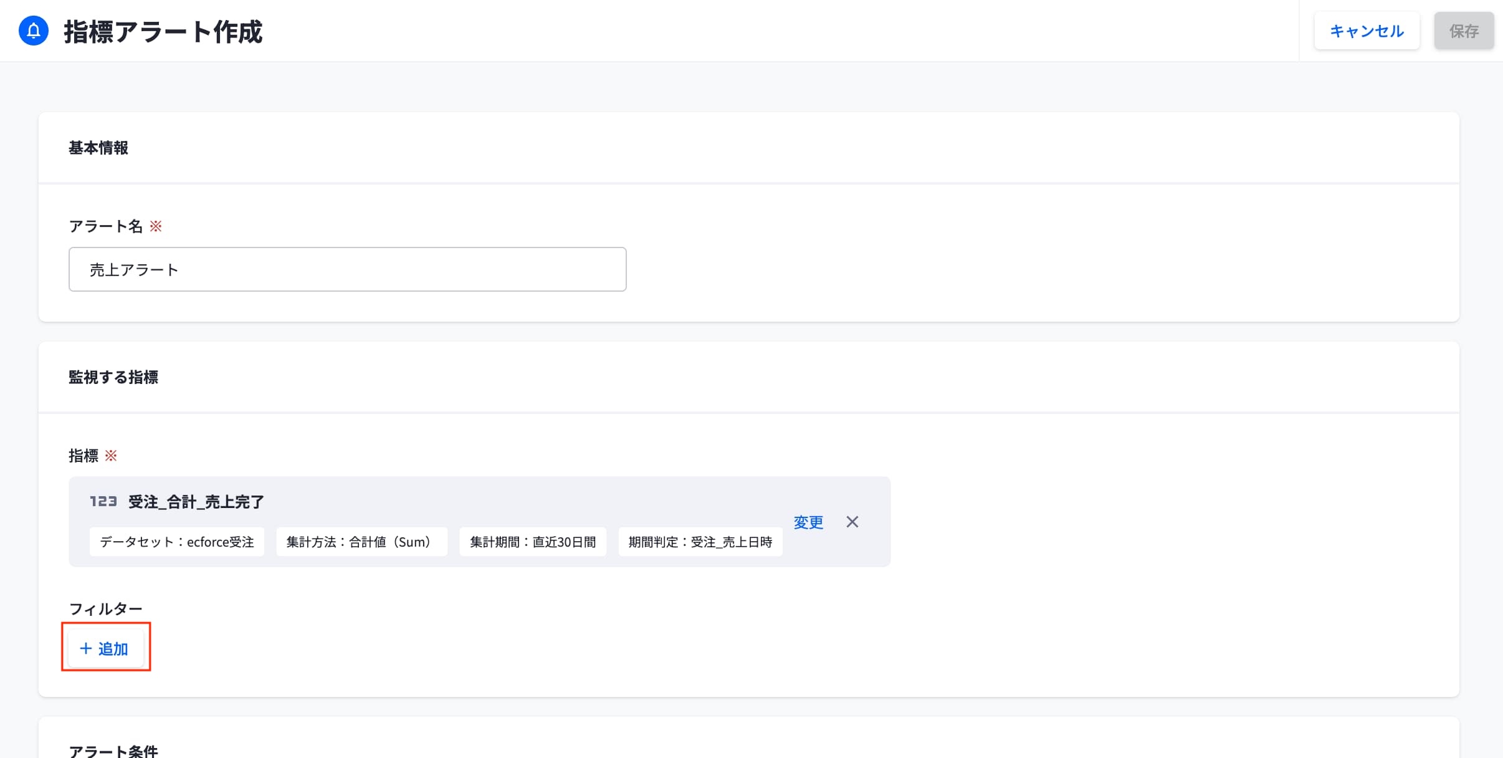This screenshot has height=758, width=1503.
Task: Click the アラート名 field label
Action: (x=106, y=226)
